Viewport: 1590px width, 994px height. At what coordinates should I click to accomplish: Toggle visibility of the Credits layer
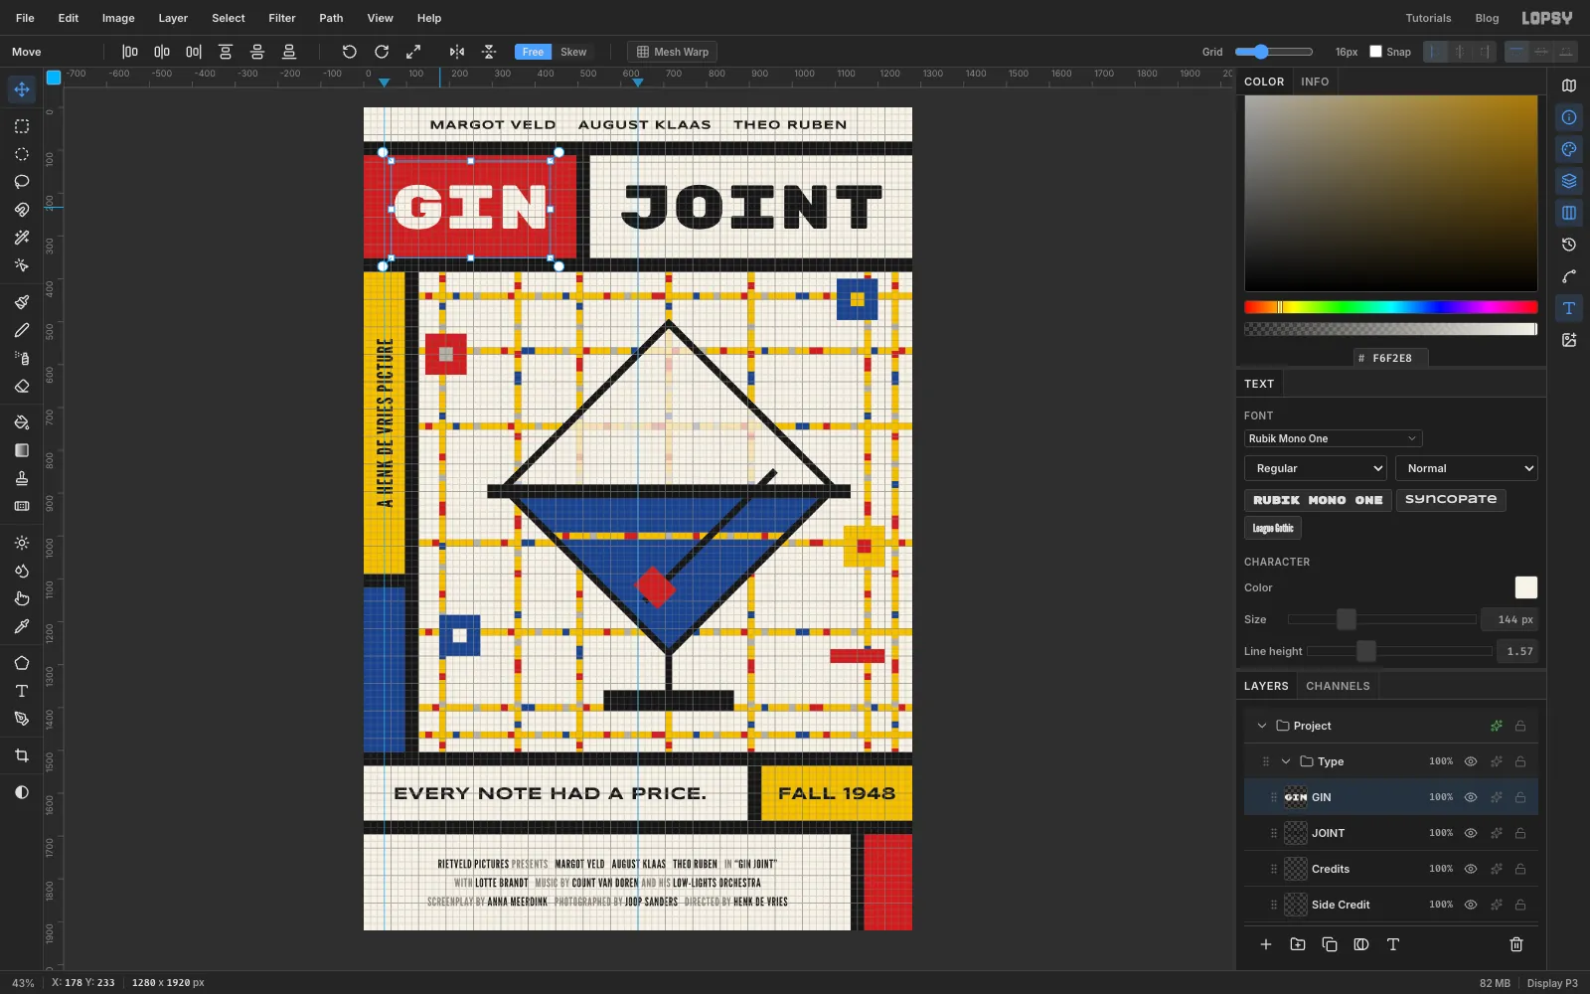click(1471, 869)
